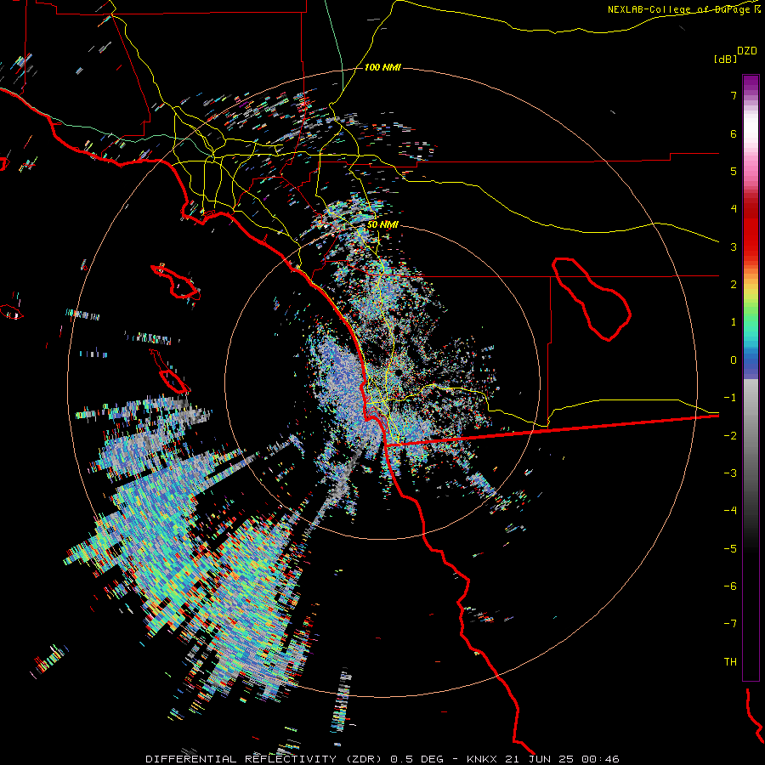Click the Salton Sea outline on map
765x765 pixels.
coord(592,298)
